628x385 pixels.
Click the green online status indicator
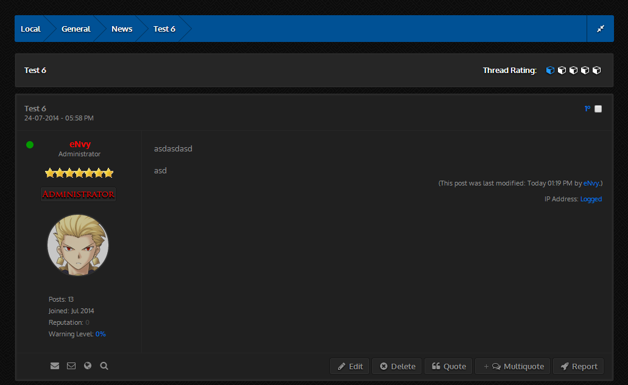tap(30, 145)
